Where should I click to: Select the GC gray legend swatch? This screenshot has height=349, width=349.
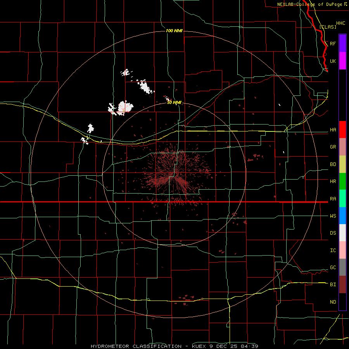click(x=342, y=267)
